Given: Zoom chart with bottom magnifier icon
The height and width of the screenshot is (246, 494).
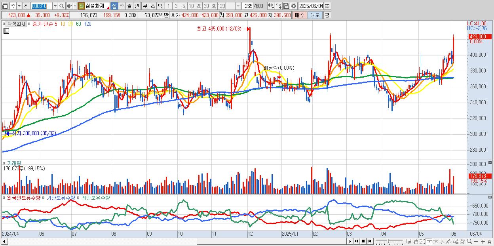Looking at the screenshot, I should pyautogui.click(x=469, y=241).
